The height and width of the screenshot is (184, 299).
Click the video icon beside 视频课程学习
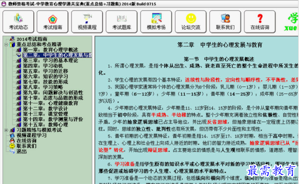coord(12,135)
